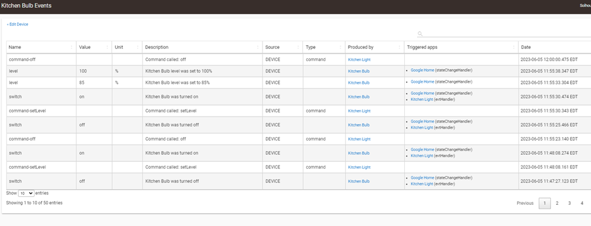Open Kitchen Bulb link in the 11:48:08.274 row

[359, 153]
